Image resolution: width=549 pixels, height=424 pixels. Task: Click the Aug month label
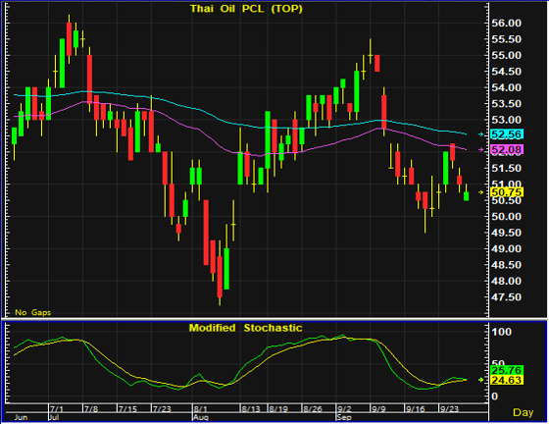tap(201, 417)
